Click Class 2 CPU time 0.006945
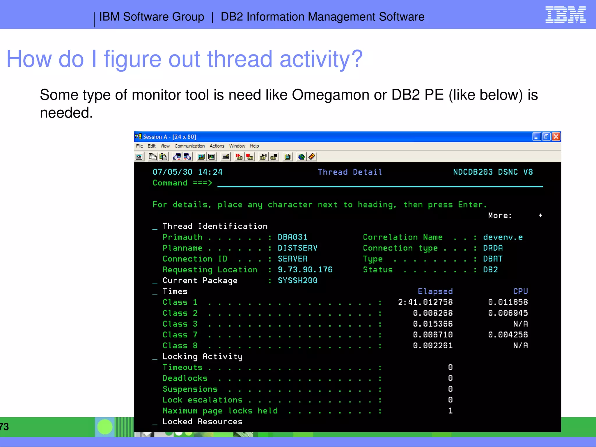596x447 pixels. (508, 313)
